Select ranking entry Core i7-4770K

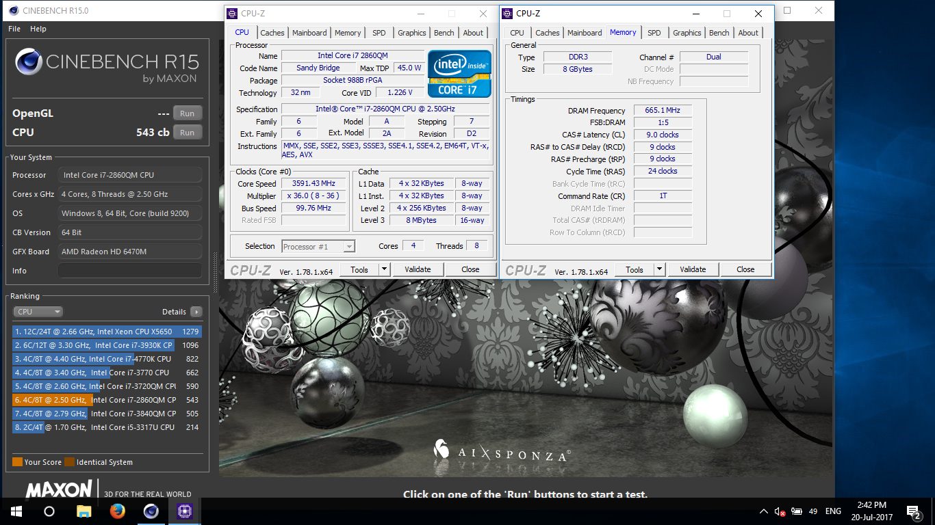107,359
